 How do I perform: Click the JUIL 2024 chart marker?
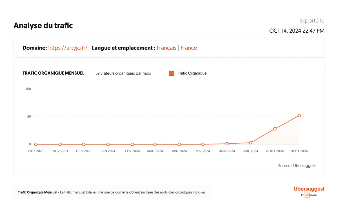250,143
